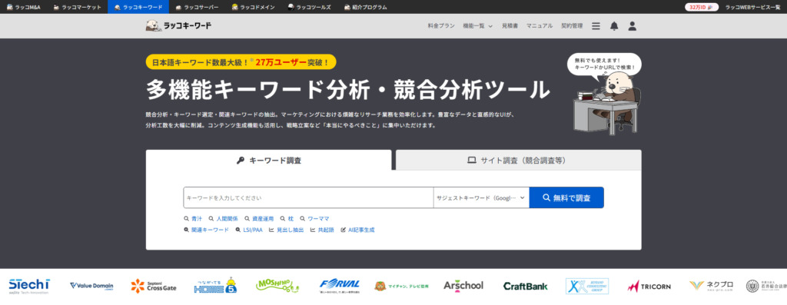This screenshot has height=305, width=787.
Task: Open the 見出し抽出 feature link
Action: coord(286,230)
